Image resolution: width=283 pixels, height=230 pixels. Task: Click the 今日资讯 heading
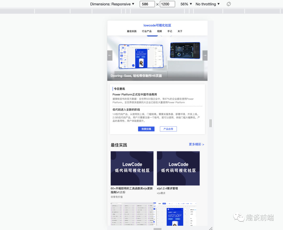(x=119, y=89)
